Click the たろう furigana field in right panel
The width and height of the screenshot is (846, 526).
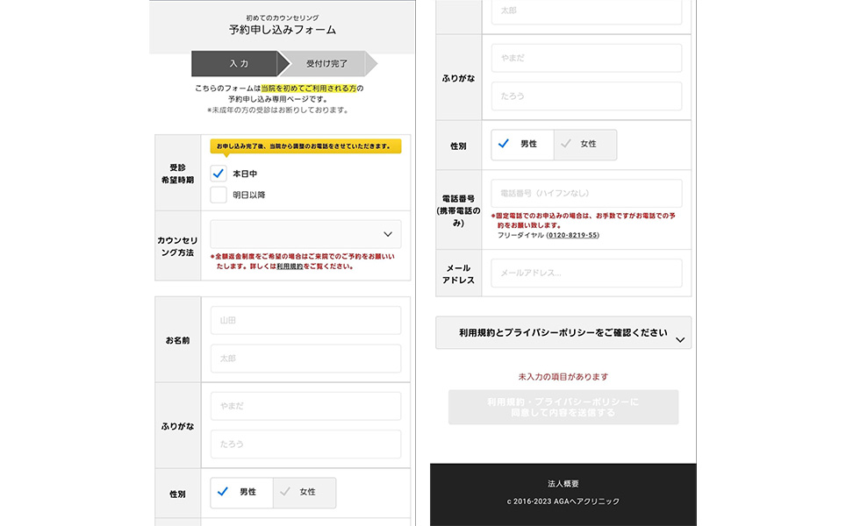pyautogui.click(x=586, y=96)
